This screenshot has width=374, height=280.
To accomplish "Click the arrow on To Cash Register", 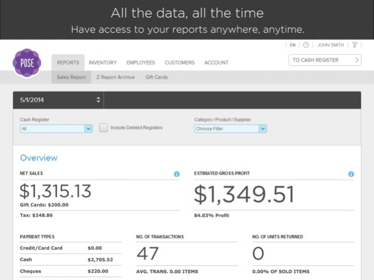I will (x=357, y=60).
